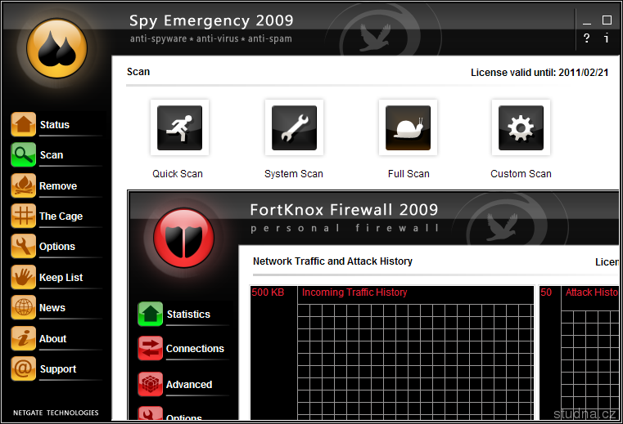The image size is (623, 424).
Task: Open the Advanced cube icon in FortKnox
Action: tap(150, 384)
